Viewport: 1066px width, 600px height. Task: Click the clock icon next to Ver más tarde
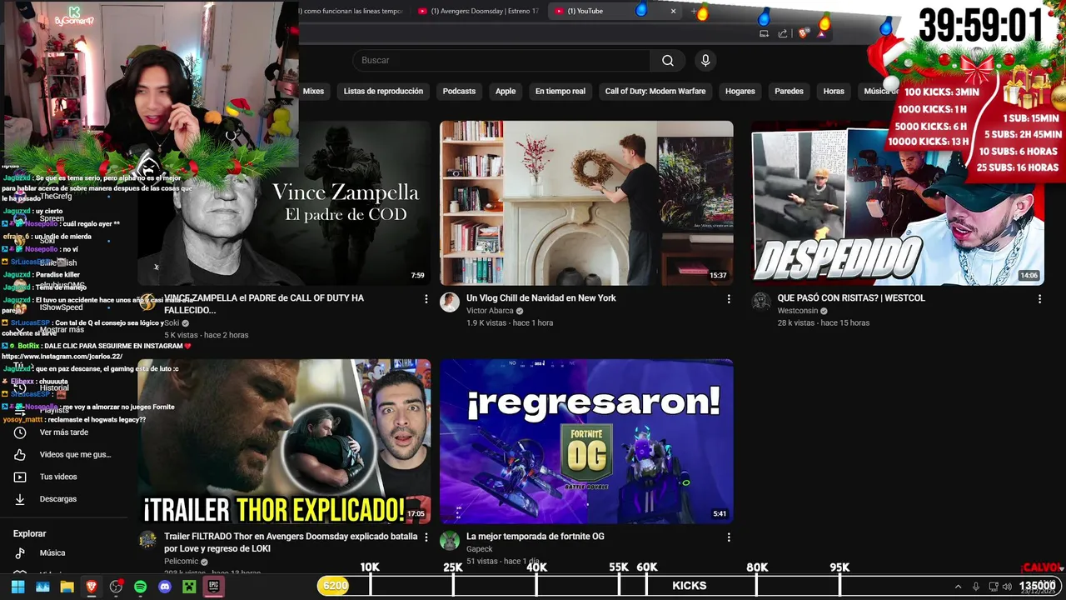coord(20,432)
